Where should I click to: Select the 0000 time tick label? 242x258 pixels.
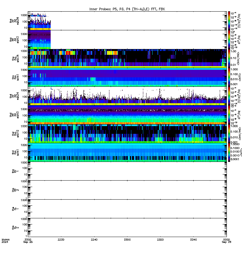click(x=227, y=240)
